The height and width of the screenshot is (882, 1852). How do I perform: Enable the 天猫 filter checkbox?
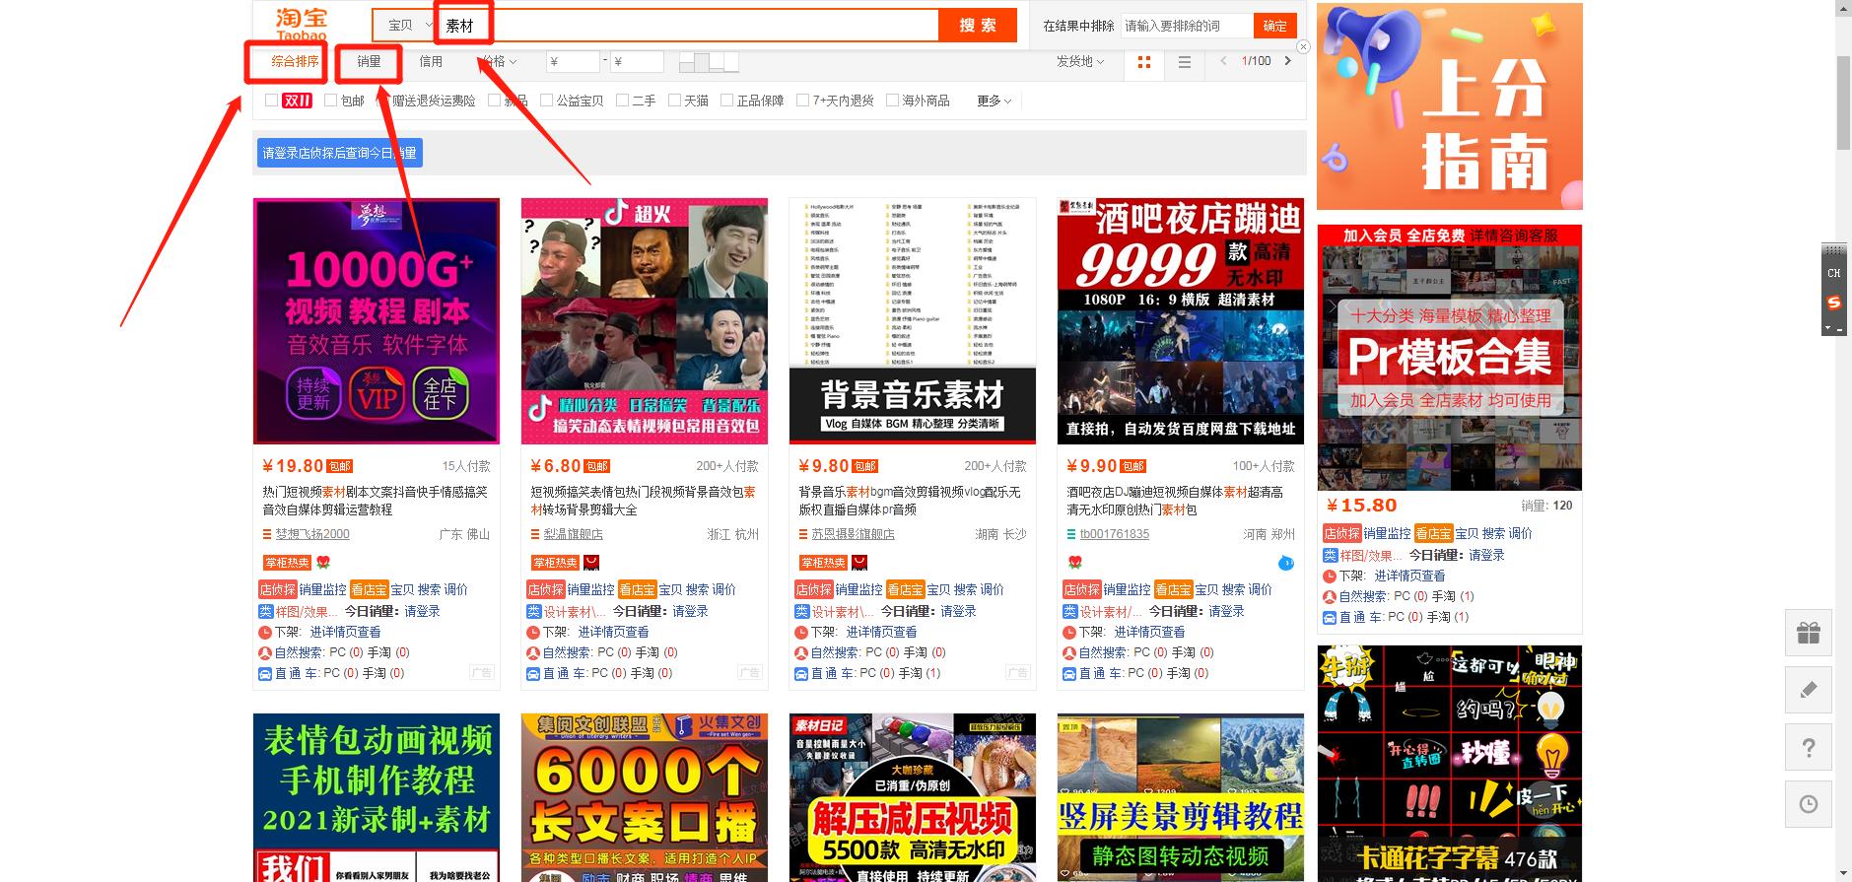674,101
